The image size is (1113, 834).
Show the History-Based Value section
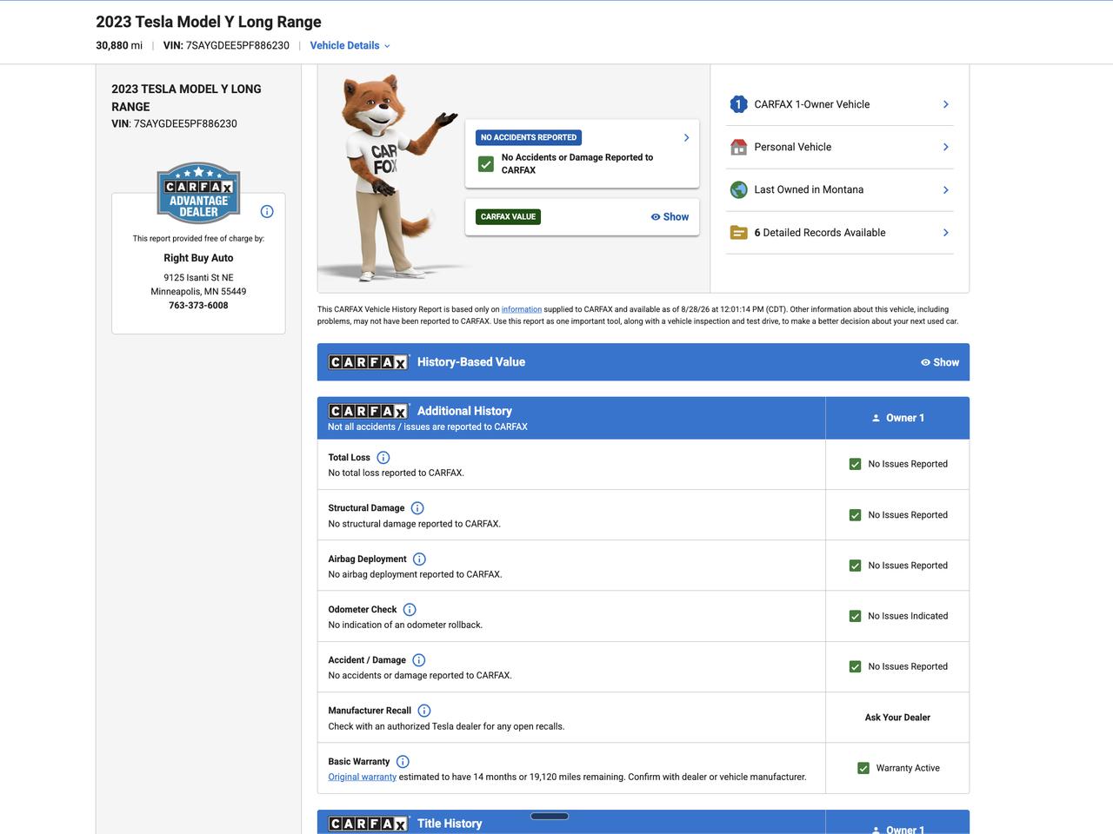(x=940, y=362)
